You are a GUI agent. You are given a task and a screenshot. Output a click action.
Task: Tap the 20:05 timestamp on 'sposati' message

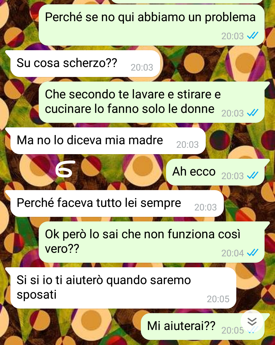(218, 299)
